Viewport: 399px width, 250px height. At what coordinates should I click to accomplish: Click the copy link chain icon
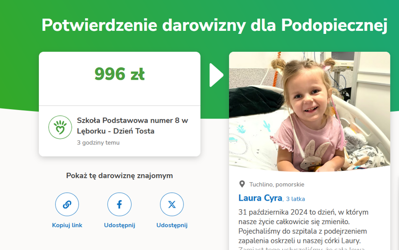click(x=67, y=204)
